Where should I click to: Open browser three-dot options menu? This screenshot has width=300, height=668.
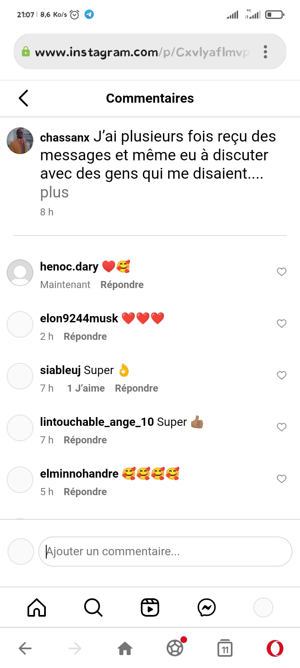tap(265, 52)
